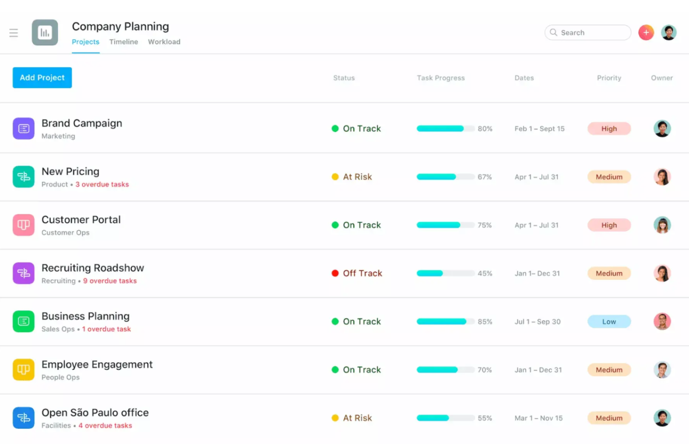Click the Recruiting Roadshow project icon
The image size is (689, 444).
[x=24, y=273]
